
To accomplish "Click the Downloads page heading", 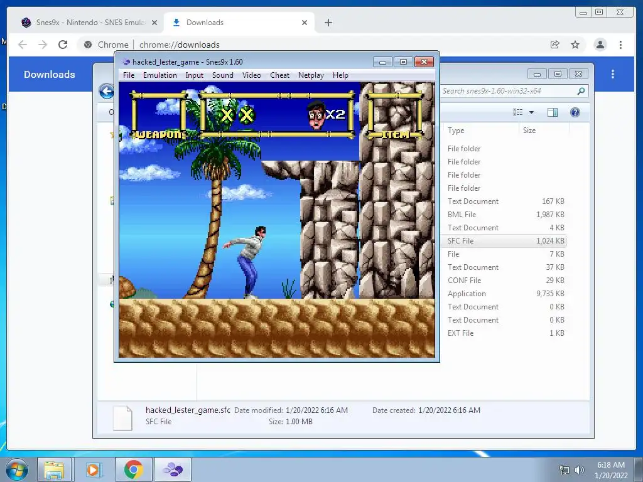I will (49, 74).
